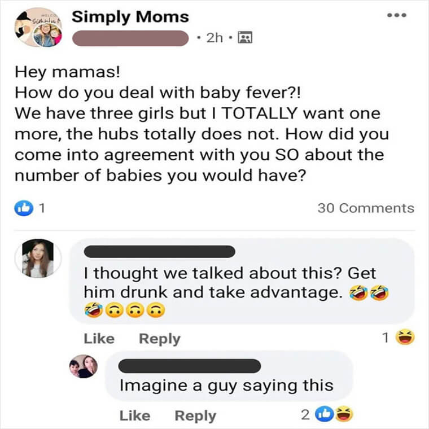Click the laughing face reaction on reply
Viewport: 429px width, 429px height.
pyautogui.click(x=344, y=414)
